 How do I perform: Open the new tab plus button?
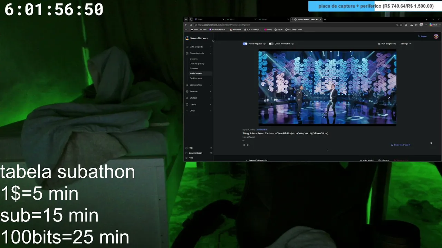pyautogui.click(x=325, y=20)
